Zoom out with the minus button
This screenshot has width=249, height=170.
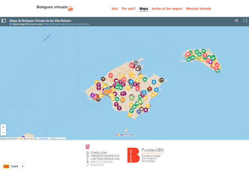[x=3, y=133]
